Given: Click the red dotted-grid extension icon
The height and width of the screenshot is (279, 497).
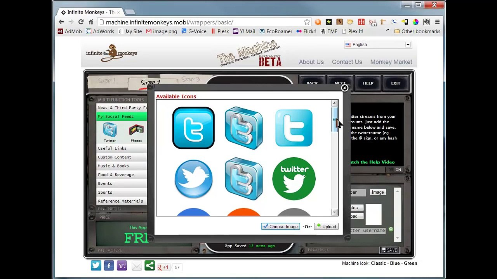Looking at the screenshot, I should (361, 22).
